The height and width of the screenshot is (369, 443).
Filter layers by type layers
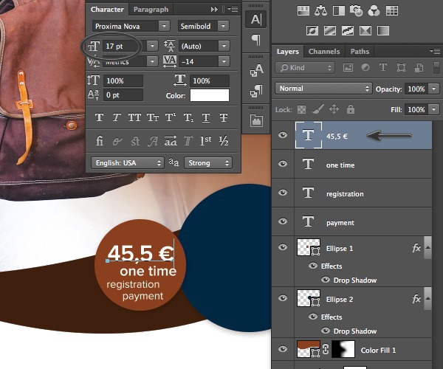383,67
